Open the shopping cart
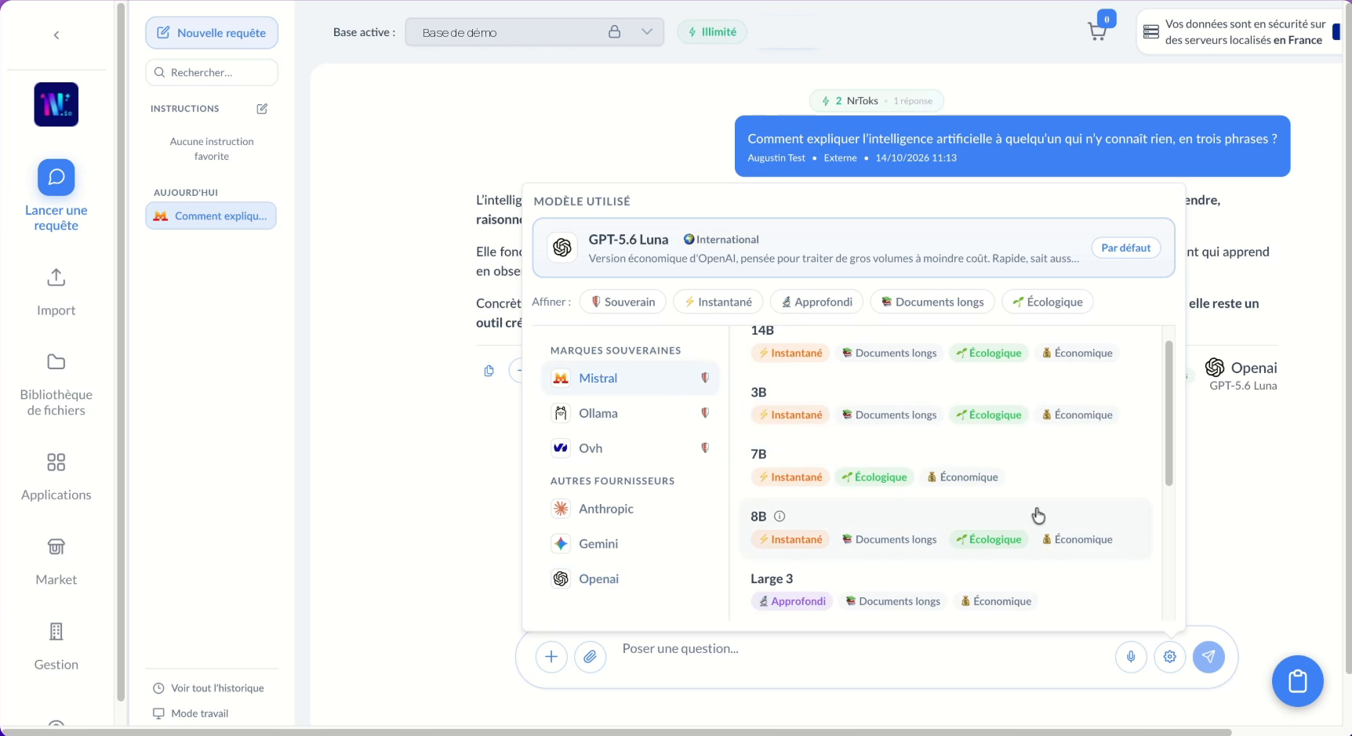The width and height of the screenshot is (1352, 736). click(1097, 31)
